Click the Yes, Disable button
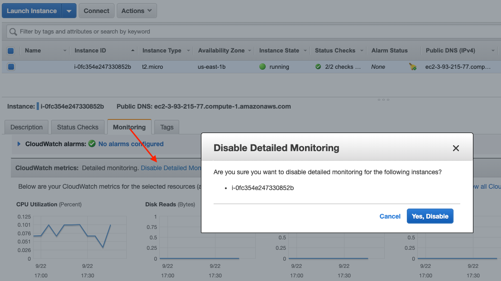The width and height of the screenshot is (501, 281). point(429,216)
